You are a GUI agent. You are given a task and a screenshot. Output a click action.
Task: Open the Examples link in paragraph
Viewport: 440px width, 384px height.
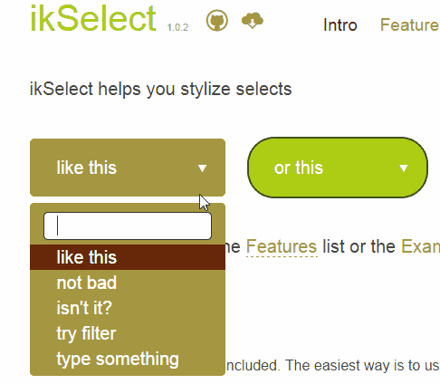420,246
